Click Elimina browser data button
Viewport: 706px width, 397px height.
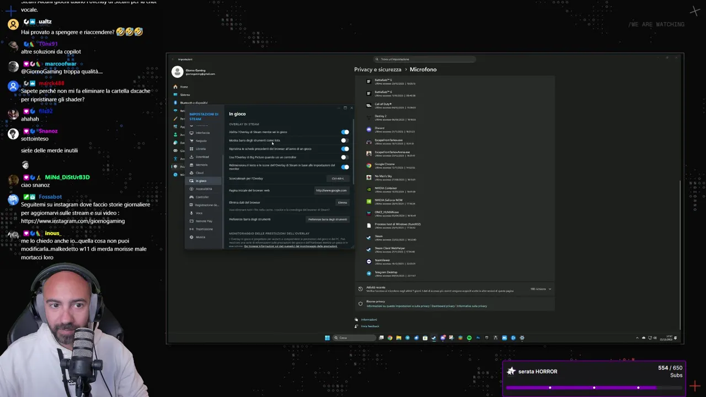coord(343,202)
